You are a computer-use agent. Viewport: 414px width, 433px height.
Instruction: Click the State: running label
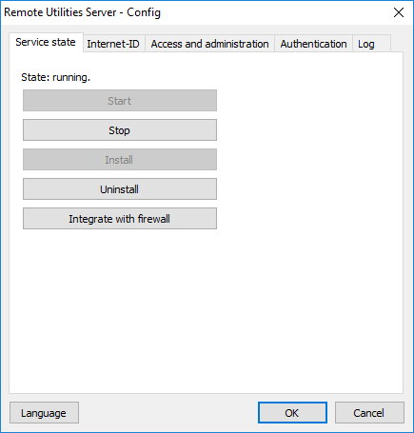click(x=56, y=77)
